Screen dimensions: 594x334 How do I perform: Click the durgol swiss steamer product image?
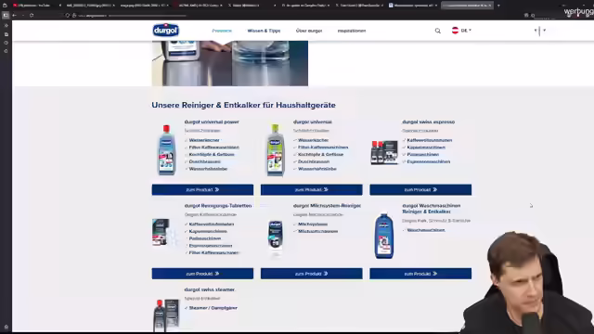166,315
